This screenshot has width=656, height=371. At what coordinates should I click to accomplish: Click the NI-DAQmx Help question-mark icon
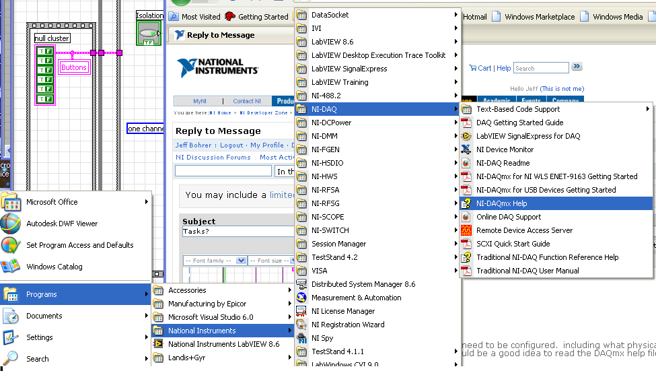pyautogui.click(x=466, y=203)
